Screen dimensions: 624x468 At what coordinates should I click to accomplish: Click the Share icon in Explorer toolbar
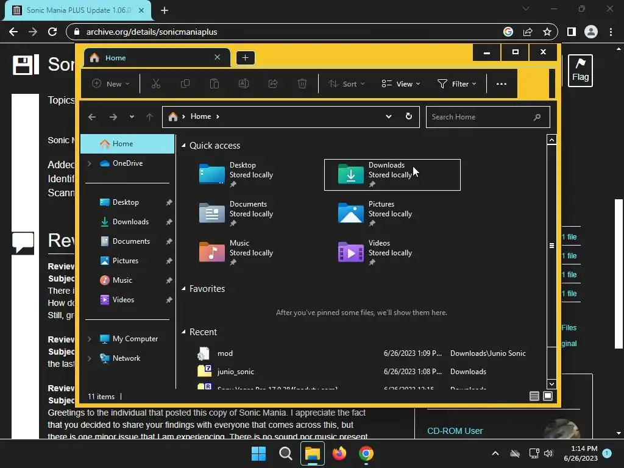[x=273, y=83]
